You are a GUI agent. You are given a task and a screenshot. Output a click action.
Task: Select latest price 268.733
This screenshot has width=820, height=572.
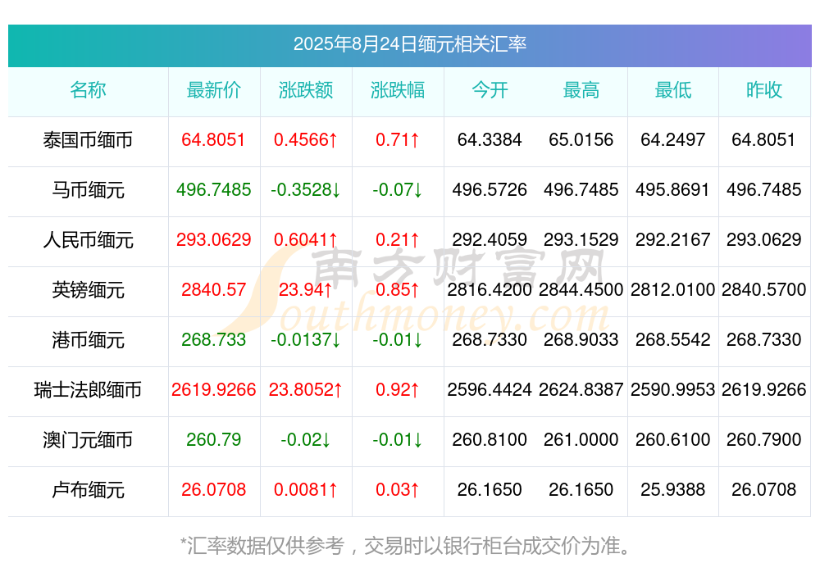coord(214,339)
